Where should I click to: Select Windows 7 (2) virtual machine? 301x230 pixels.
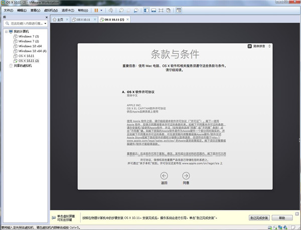pos(26,41)
